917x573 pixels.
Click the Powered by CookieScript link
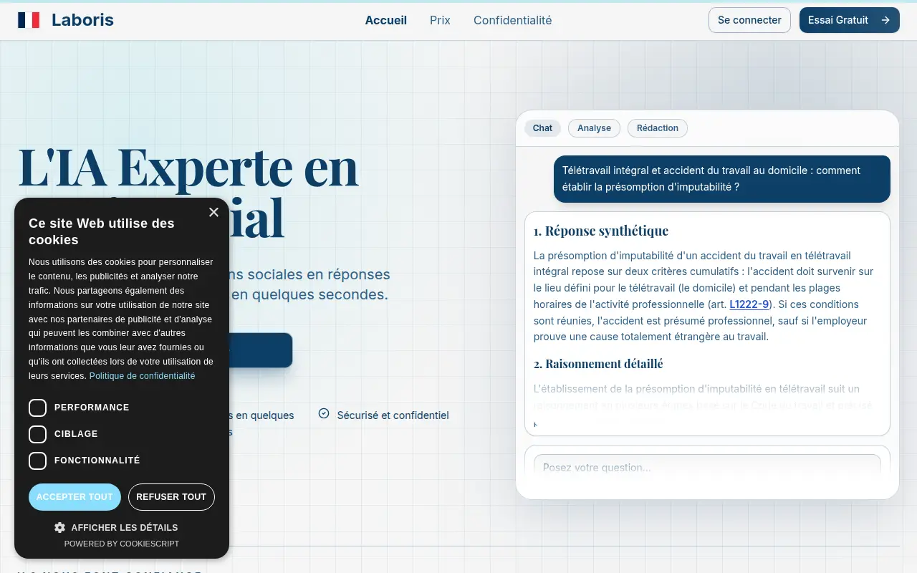click(x=122, y=544)
